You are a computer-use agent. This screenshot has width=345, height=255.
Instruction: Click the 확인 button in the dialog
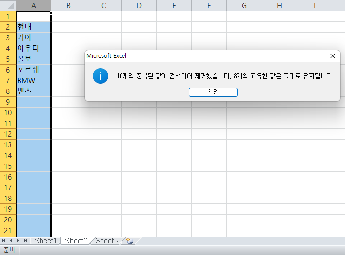point(213,92)
